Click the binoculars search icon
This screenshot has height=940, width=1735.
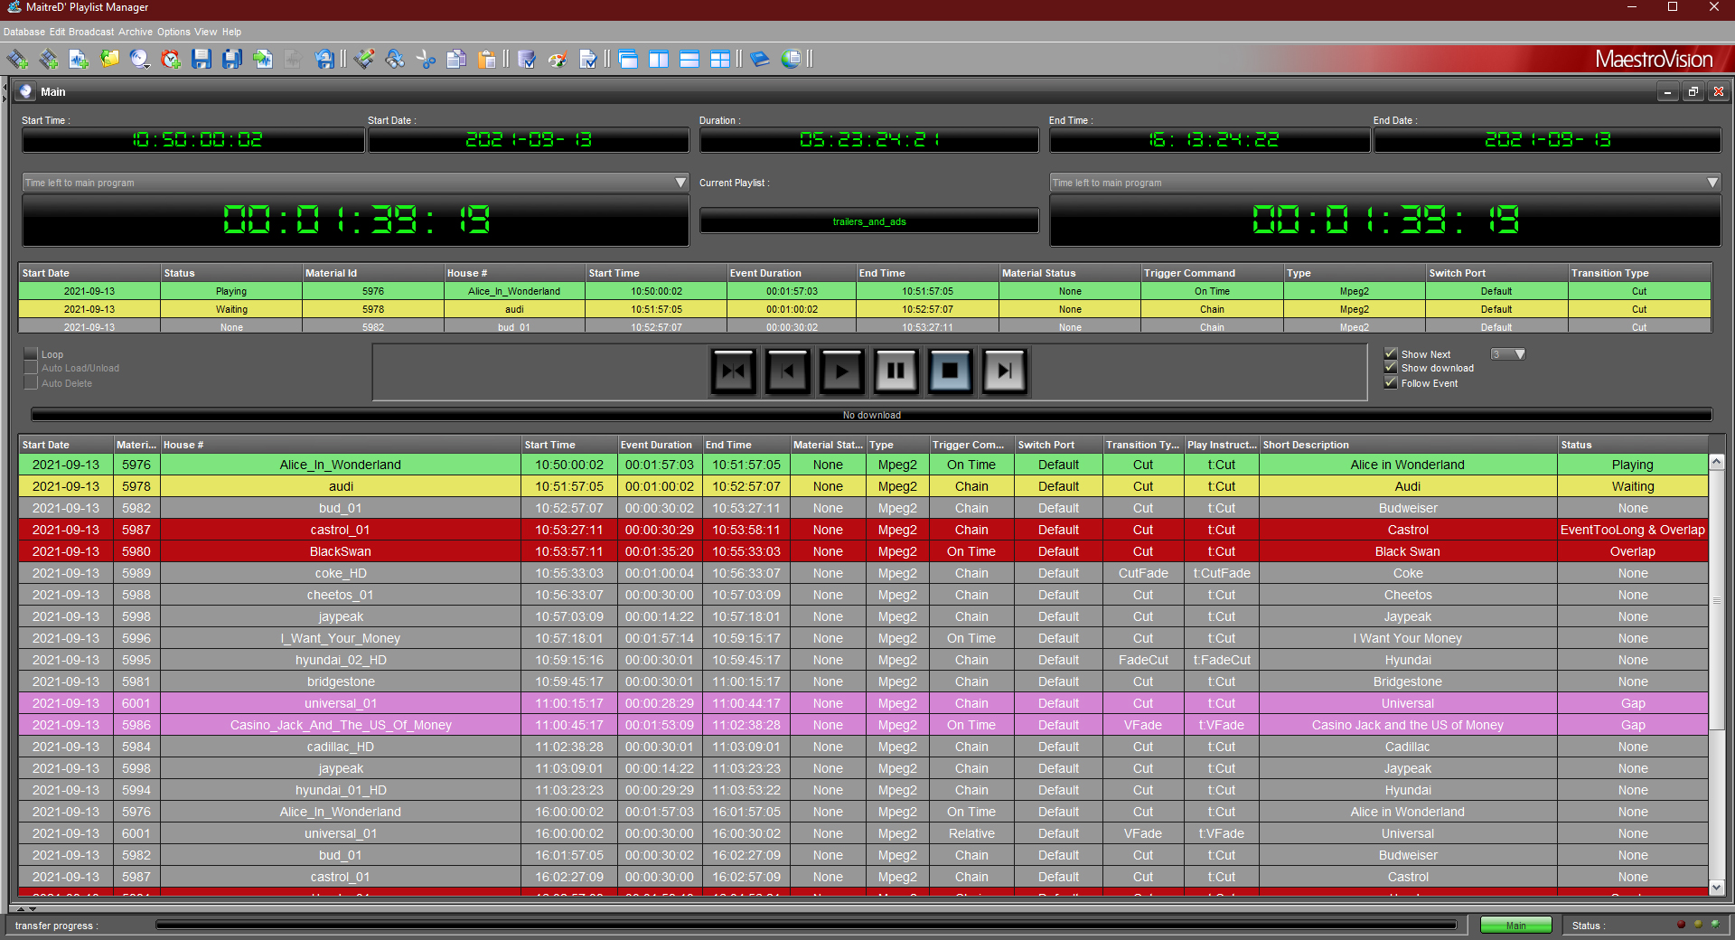coord(395,60)
